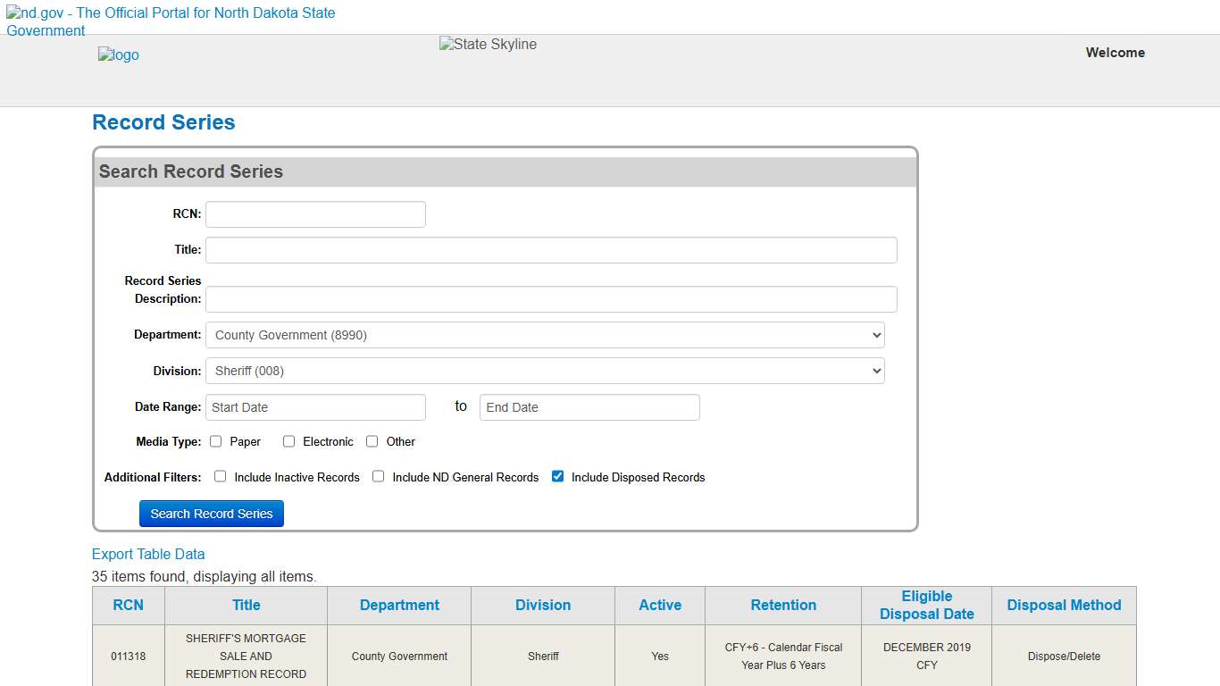
Task: Enable the Paper media type checkbox
Action: [215, 440]
